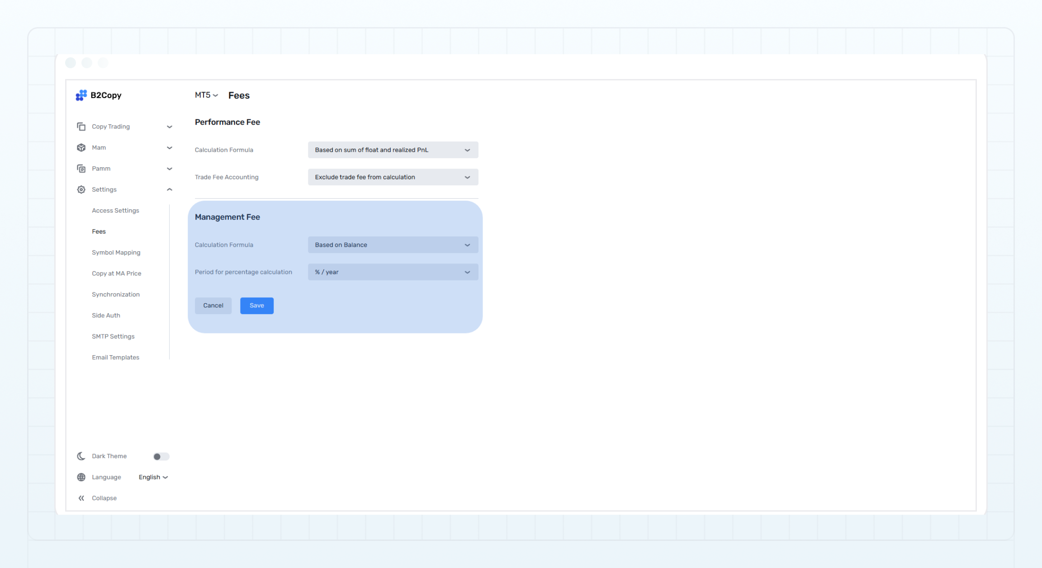Viewport: 1042px width, 568px height.
Task: Click the Fees page title
Action: 239,95
